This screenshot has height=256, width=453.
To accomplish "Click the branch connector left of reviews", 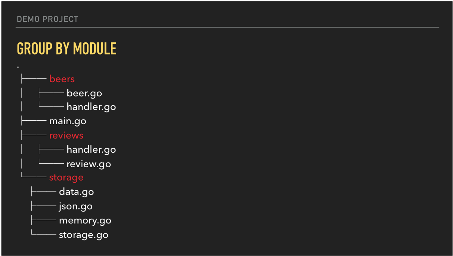I will pyautogui.click(x=34, y=135).
